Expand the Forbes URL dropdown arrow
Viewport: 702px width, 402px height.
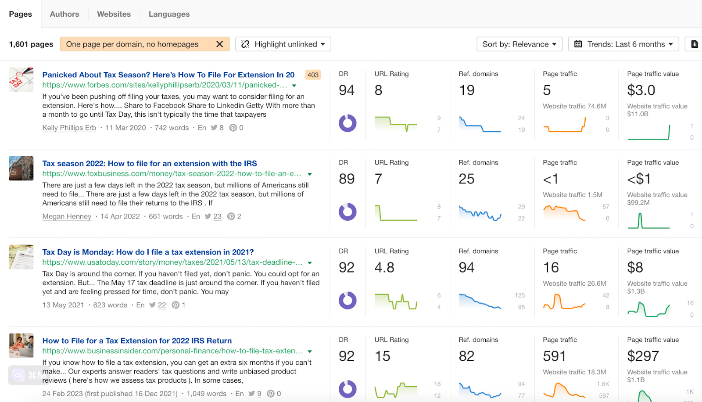(294, 86)
